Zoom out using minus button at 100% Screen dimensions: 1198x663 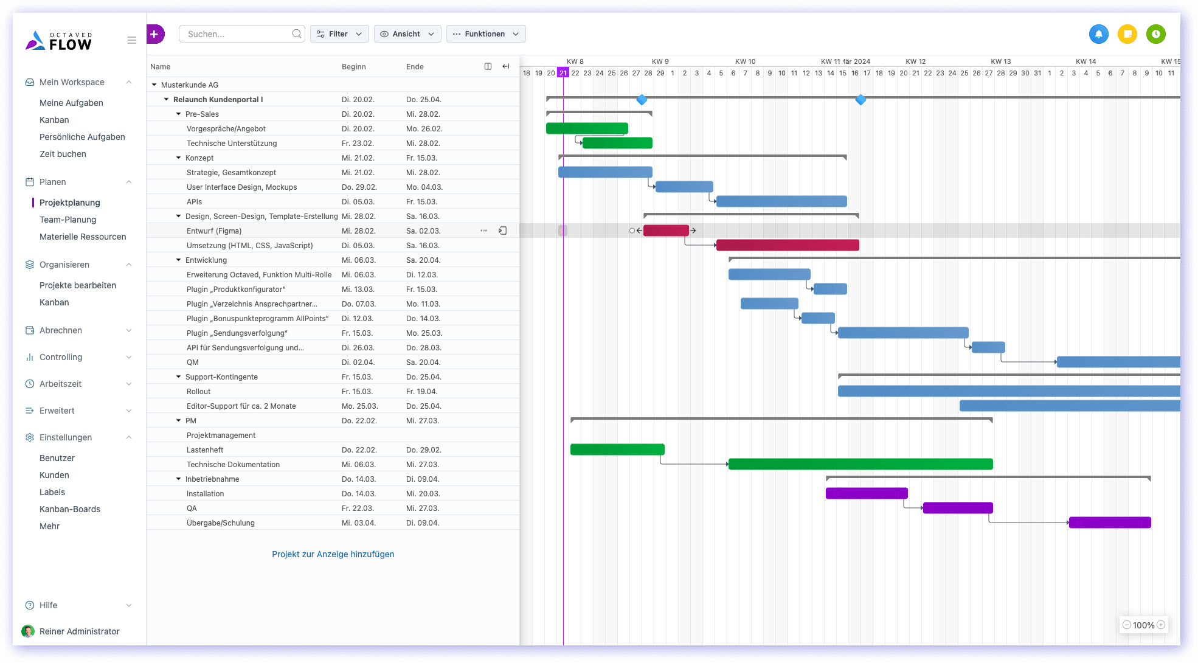click(1126, 625)
